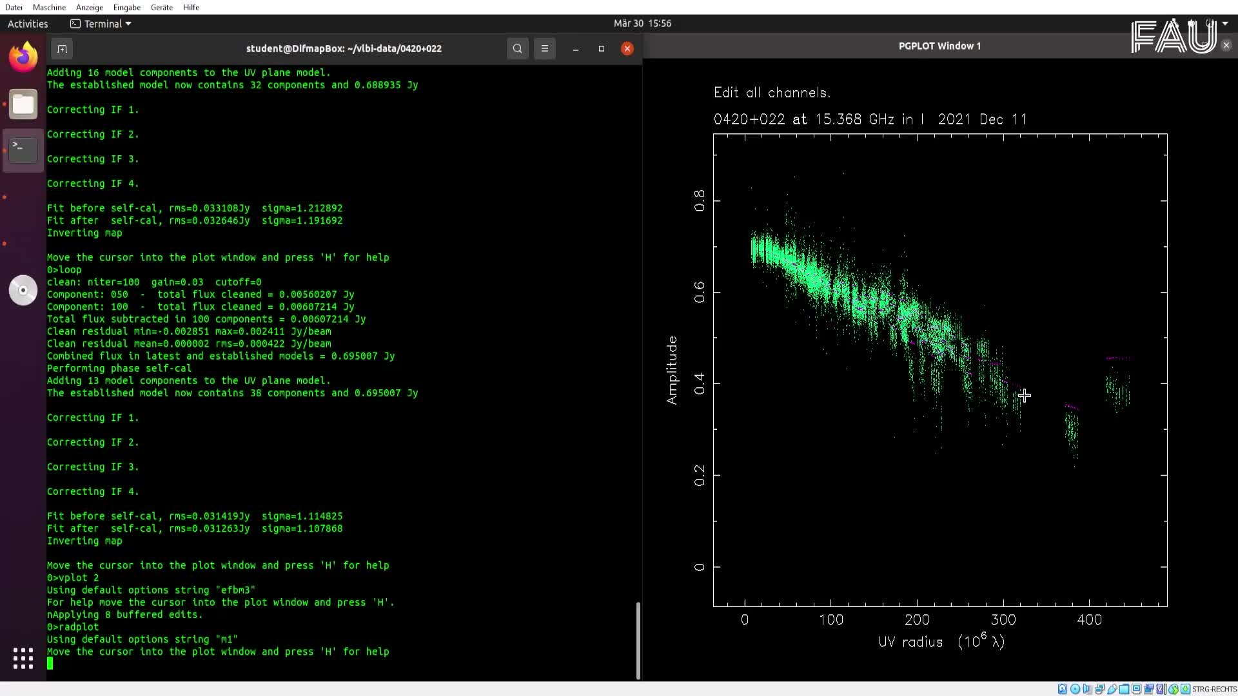The width and height of the screenshot is (1238, 696).
Task: Expand the system status menu arrow
Action: coord(1224,23)
